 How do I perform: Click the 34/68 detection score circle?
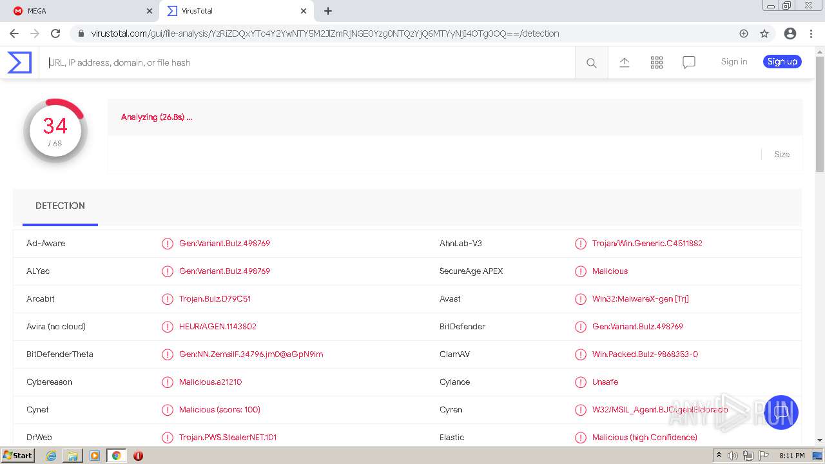pyautogui.click(x=55, y=131)
